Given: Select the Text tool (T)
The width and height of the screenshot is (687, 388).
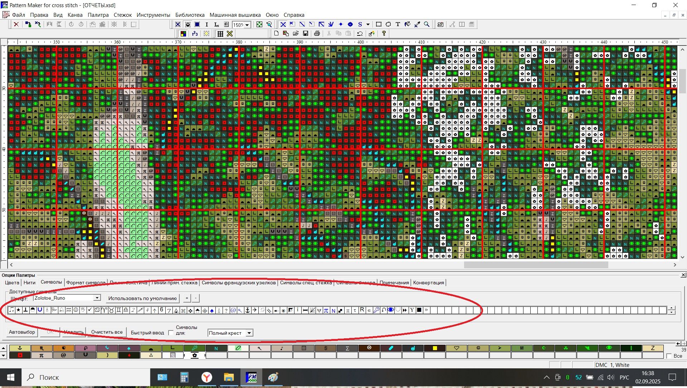Looking at the screenshot, I should [398, 24].
